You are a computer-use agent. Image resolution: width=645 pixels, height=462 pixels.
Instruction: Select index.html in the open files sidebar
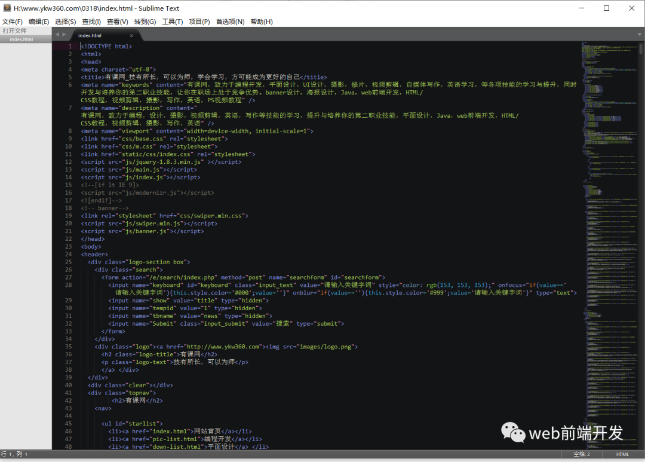click(x=21, y=39)
